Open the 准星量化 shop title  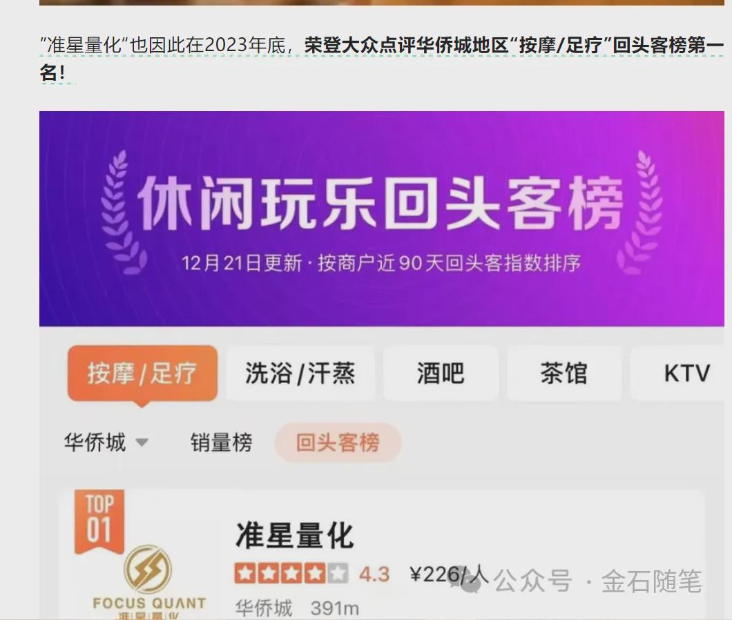(295, 536)
